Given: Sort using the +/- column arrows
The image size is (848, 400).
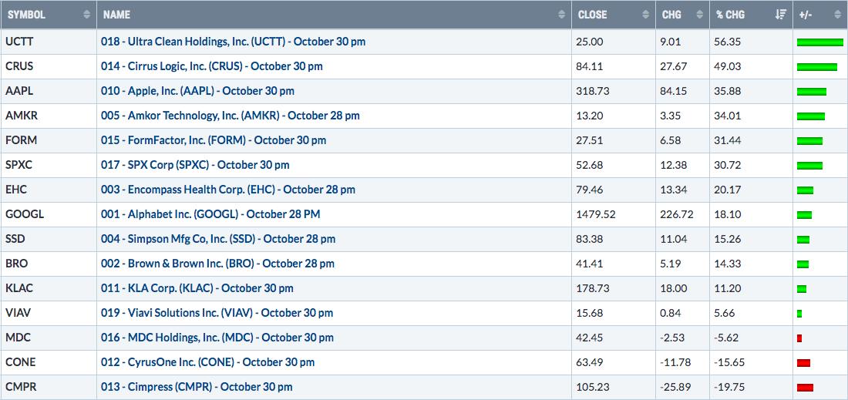Looking at the screenshot, I should (838, 15).
